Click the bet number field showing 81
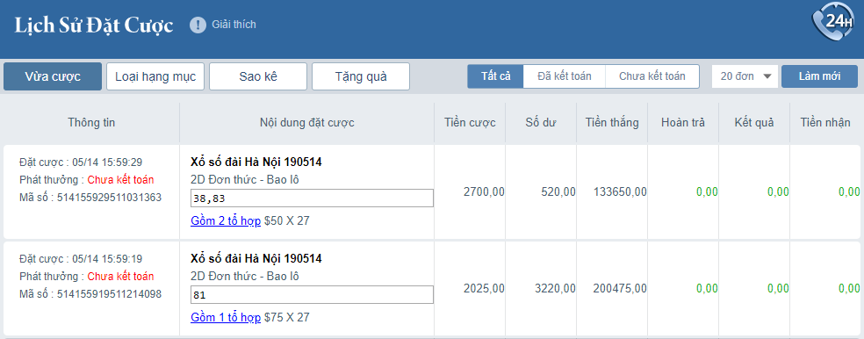The height and width of the screenshot is (339, 864). pos(312,295)
